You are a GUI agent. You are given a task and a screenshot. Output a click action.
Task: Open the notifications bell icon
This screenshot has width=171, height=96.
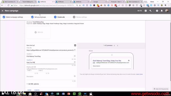coord(162,11)
